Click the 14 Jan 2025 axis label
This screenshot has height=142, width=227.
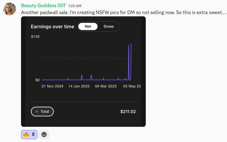coord(79,86)
